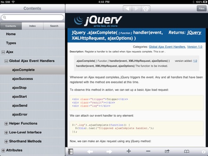Tap the back arrow in top navigation bar
This screenshot has height=156, width=208.
coord(127,9)
